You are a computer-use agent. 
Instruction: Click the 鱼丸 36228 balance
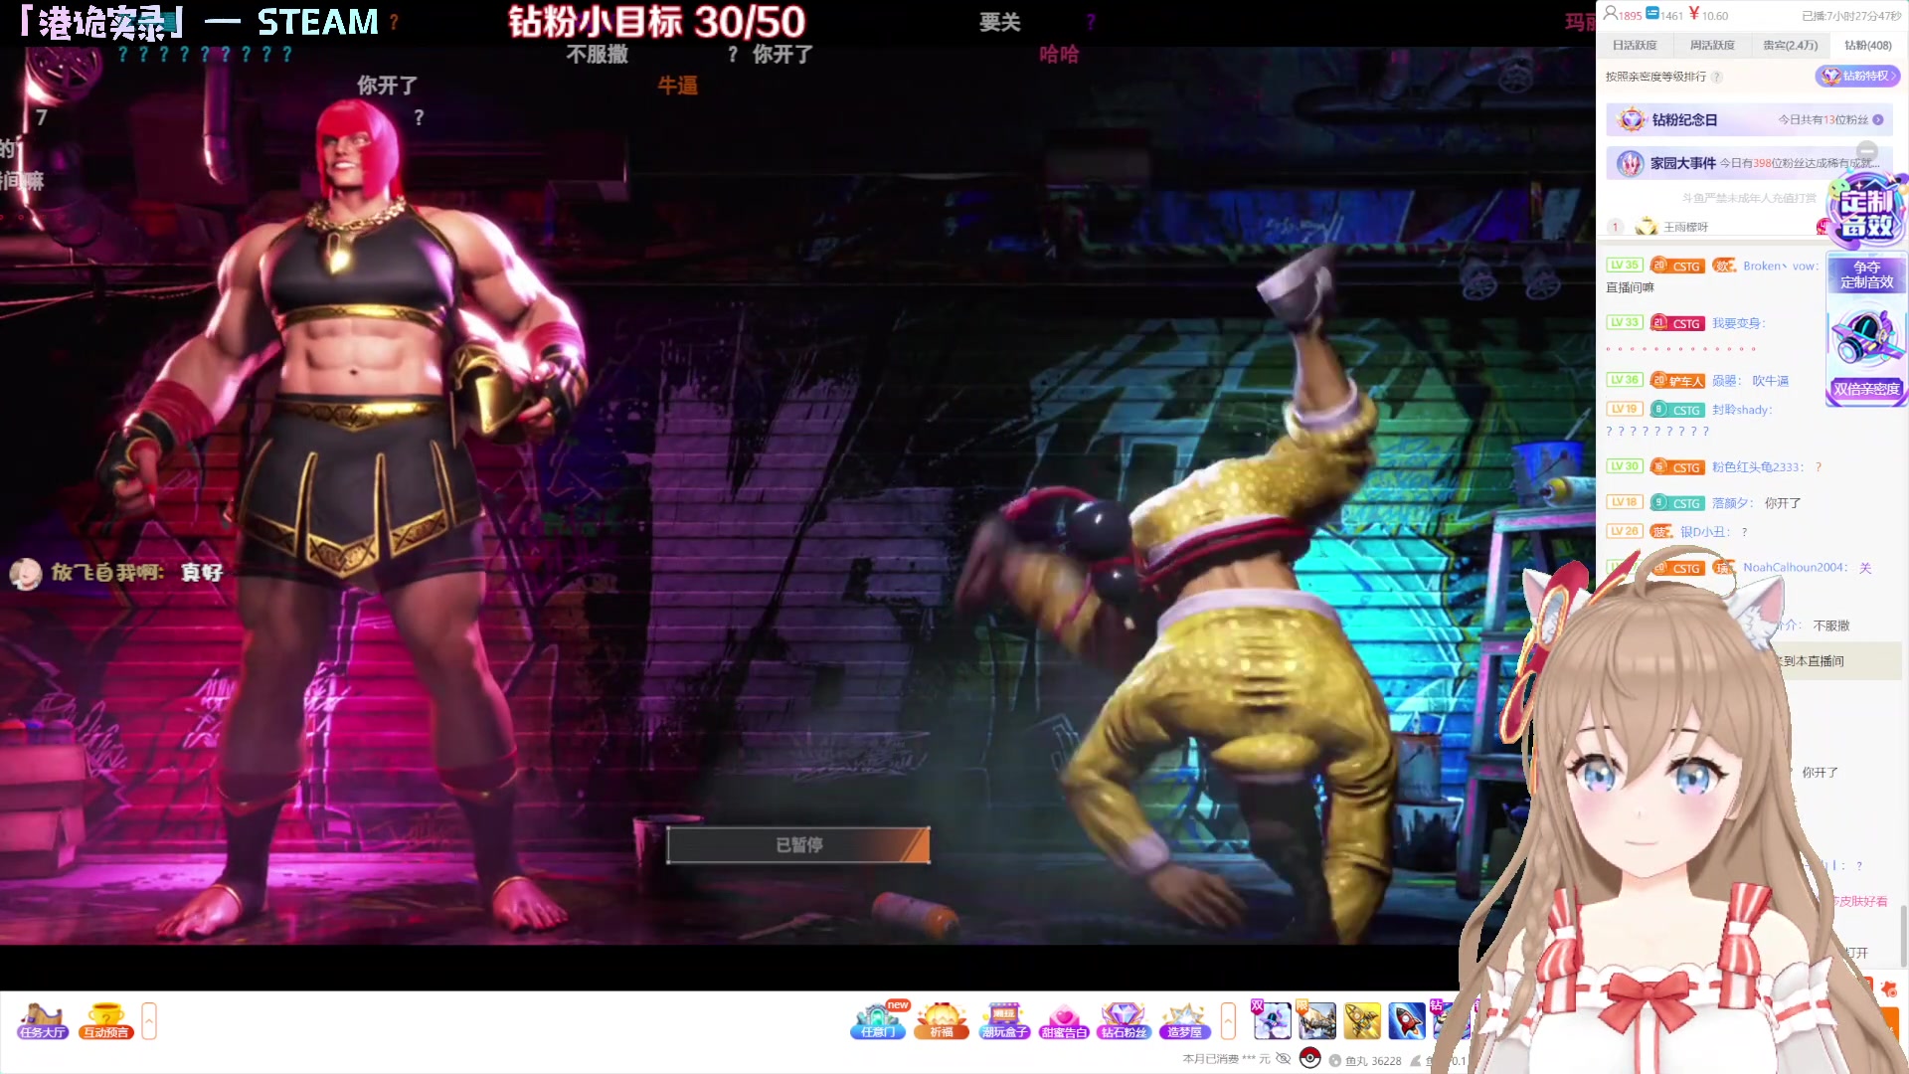1365,1061
